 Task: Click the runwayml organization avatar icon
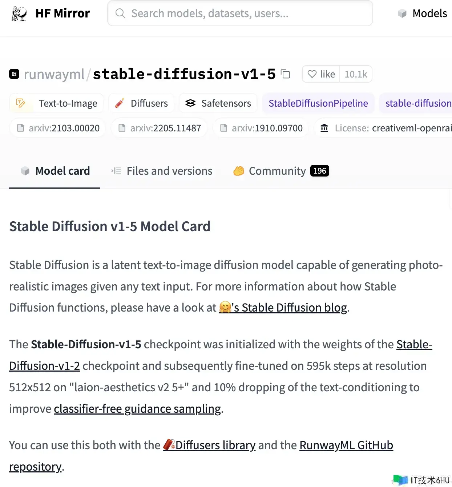[14, 74]
